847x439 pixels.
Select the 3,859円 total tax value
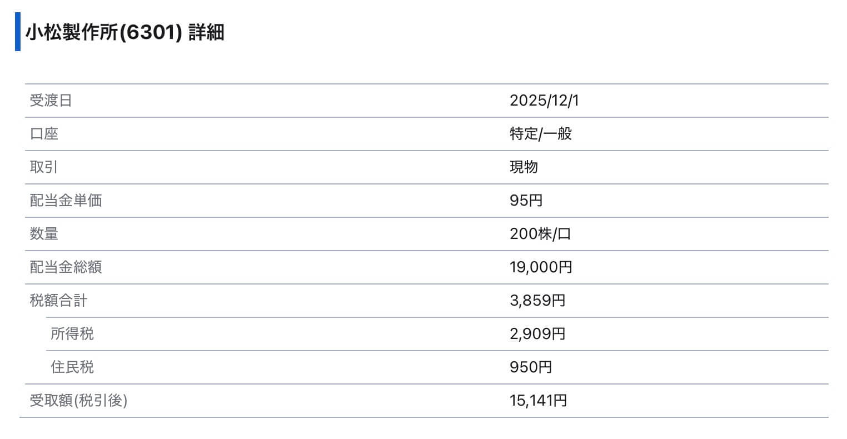(x=537, y=301)
